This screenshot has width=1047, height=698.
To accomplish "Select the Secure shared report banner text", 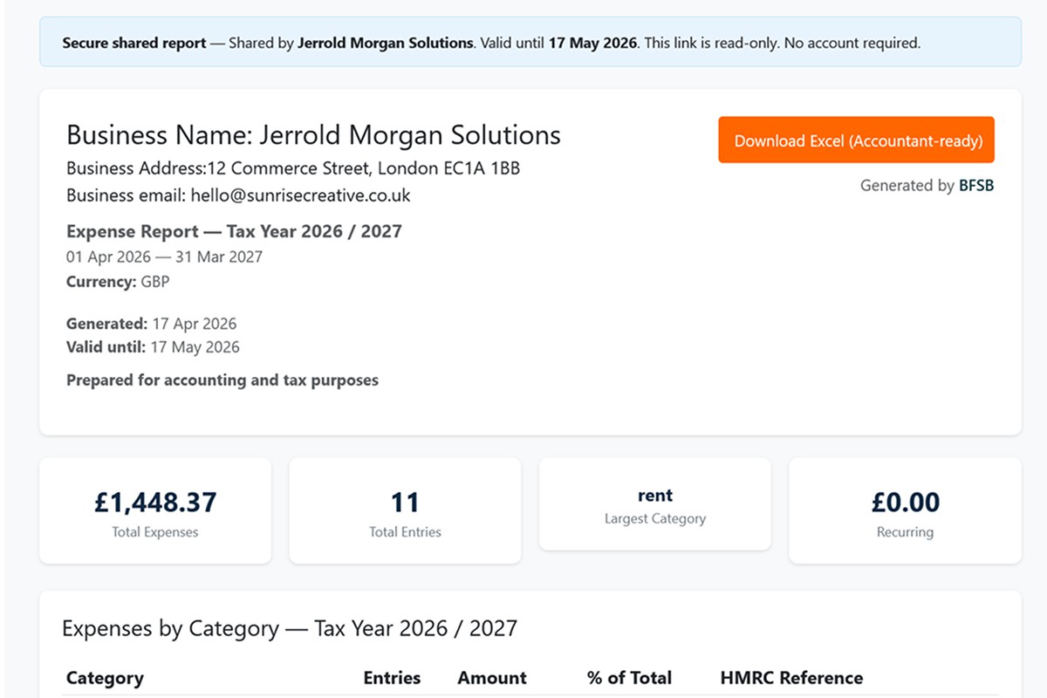I will point(491,42).
